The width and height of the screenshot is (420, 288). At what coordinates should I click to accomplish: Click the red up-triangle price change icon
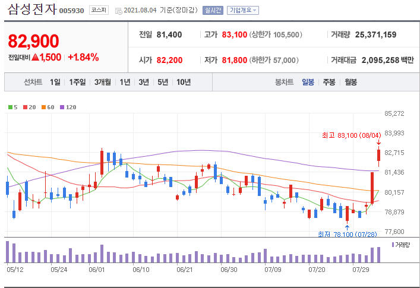click(36, 57)
